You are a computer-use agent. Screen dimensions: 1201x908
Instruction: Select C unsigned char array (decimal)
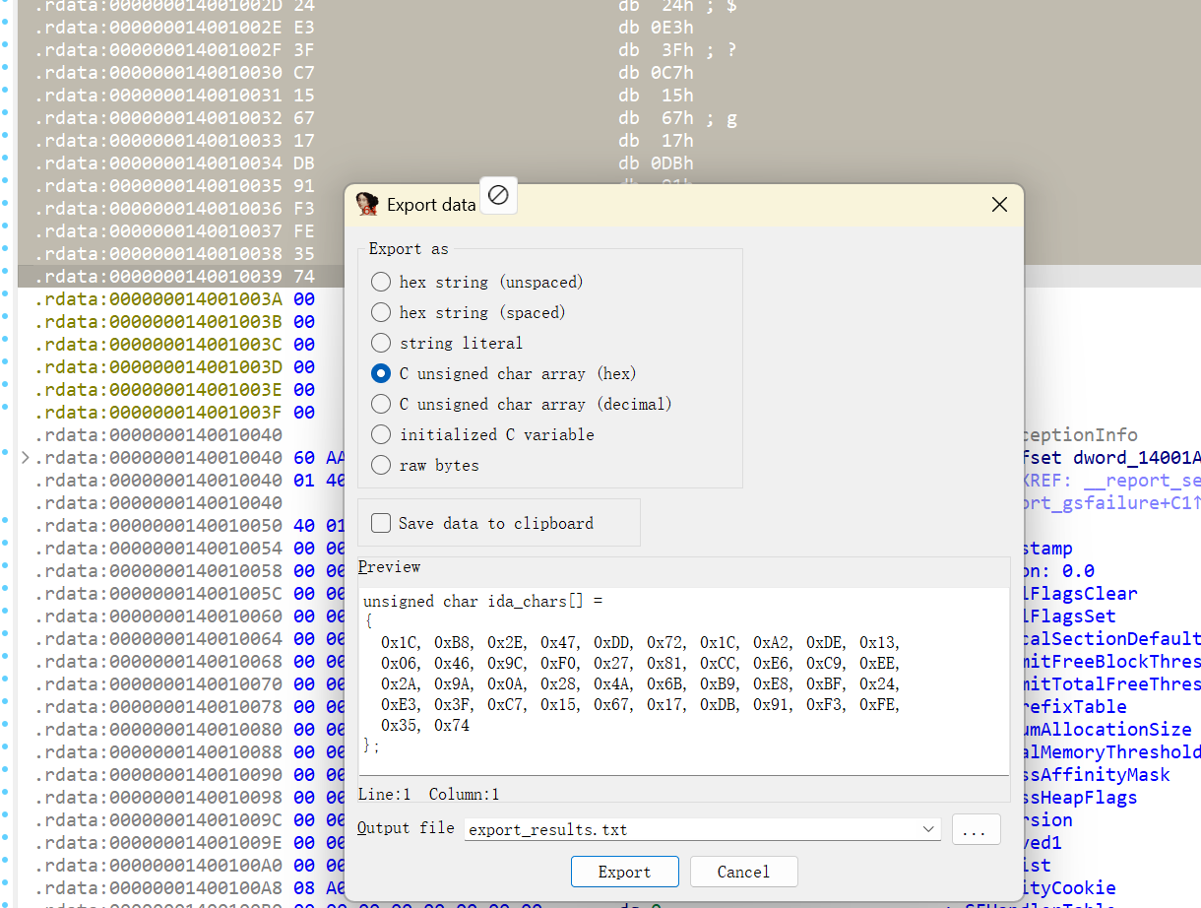click(522, 404)
